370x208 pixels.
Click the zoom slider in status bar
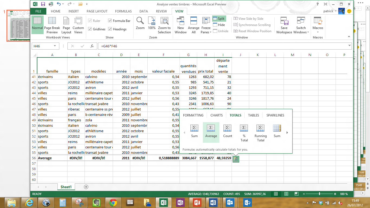[320, 194]
